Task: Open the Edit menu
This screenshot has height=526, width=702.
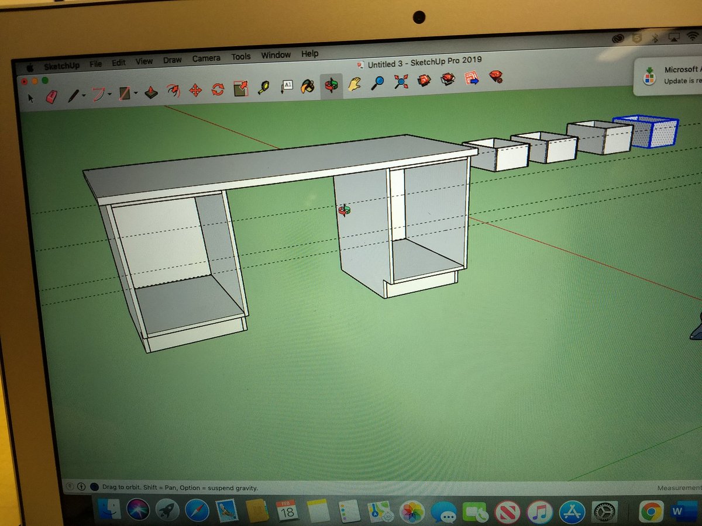Action: point(119,63)
